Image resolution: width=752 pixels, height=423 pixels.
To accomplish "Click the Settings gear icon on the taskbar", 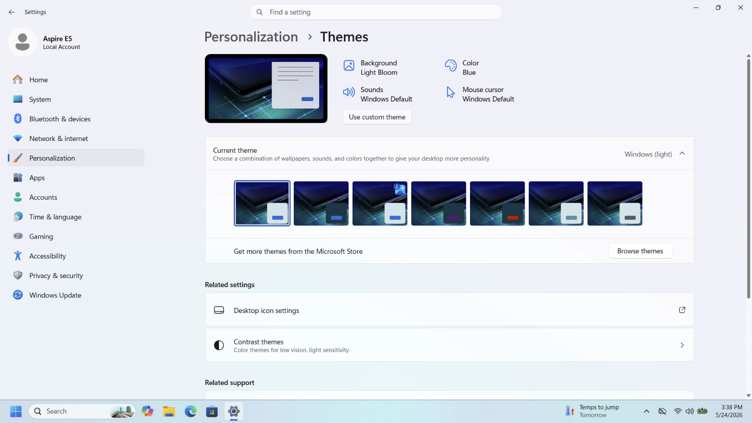I will point(234,411).
